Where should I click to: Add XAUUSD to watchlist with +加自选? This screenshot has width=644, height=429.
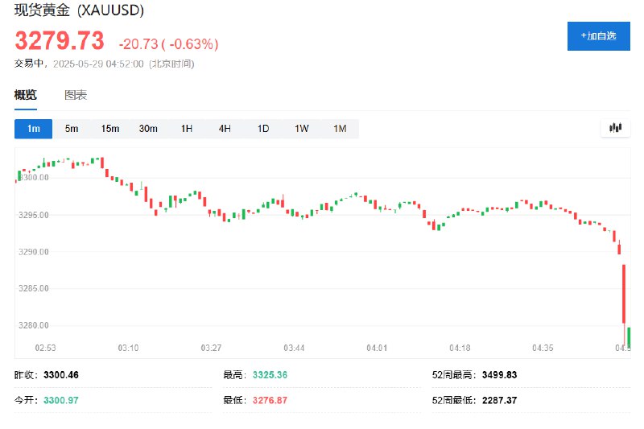click(598, 36)
